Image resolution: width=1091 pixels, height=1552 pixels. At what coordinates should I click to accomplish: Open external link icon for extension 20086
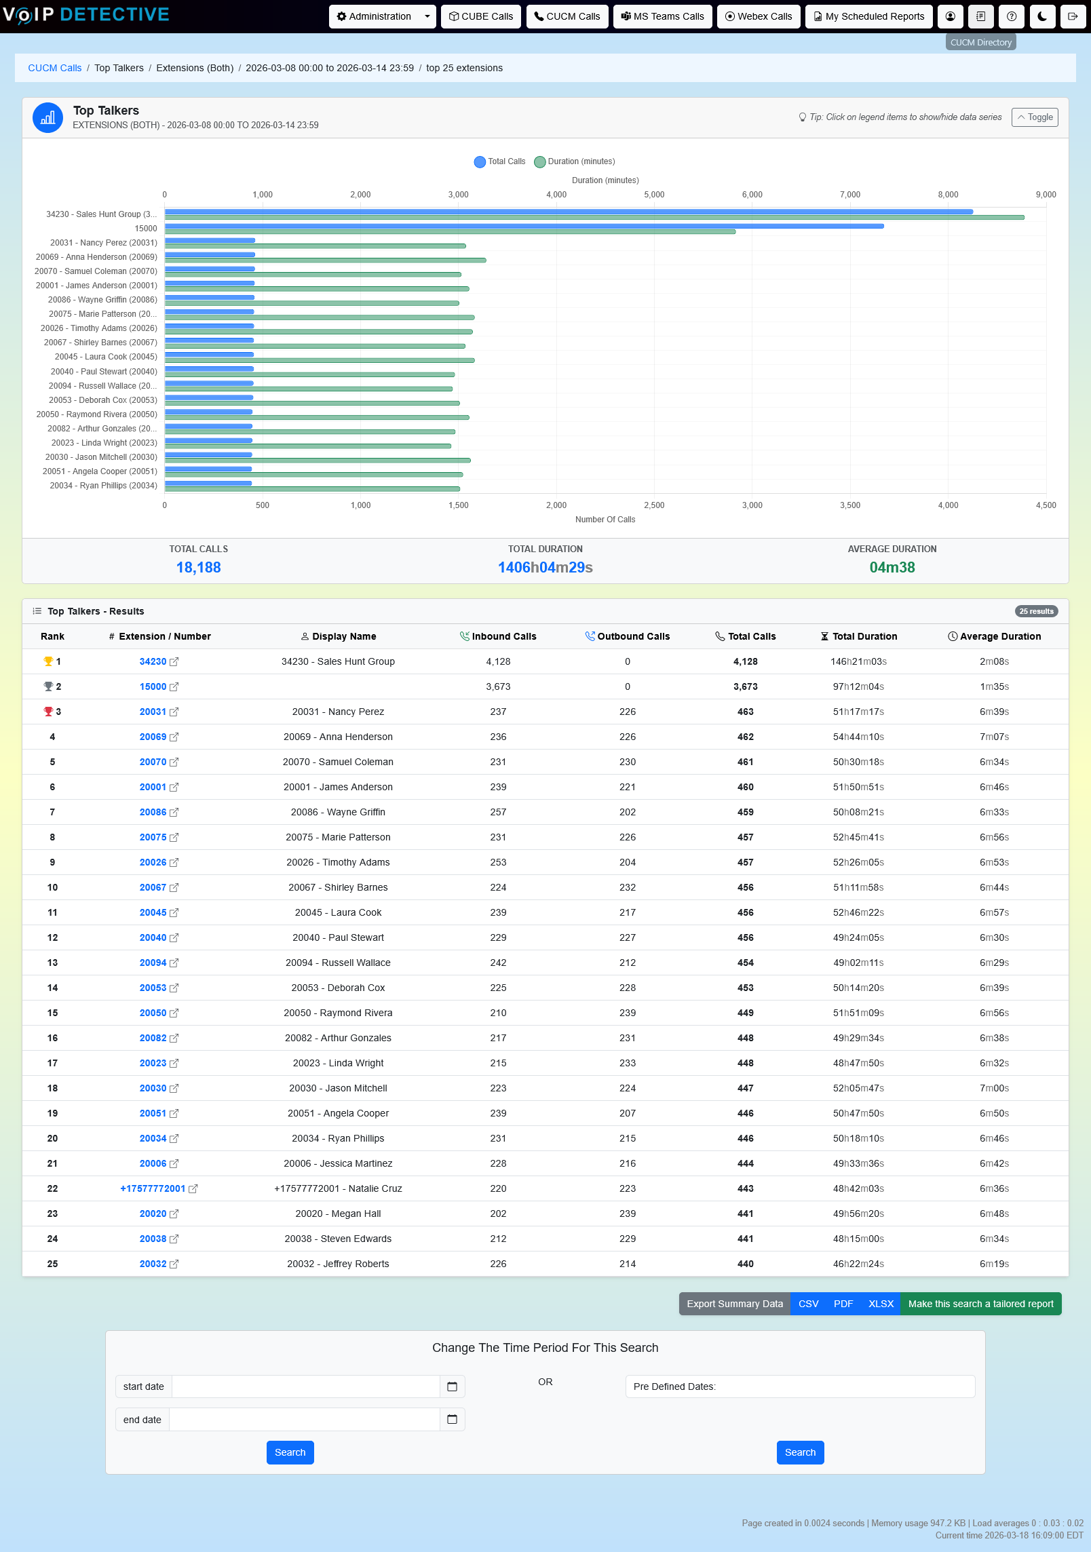pyautogui.click(x=174, y=812)
